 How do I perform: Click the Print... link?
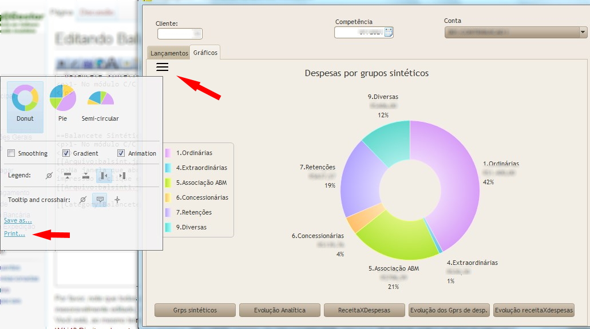pos(14,233)
